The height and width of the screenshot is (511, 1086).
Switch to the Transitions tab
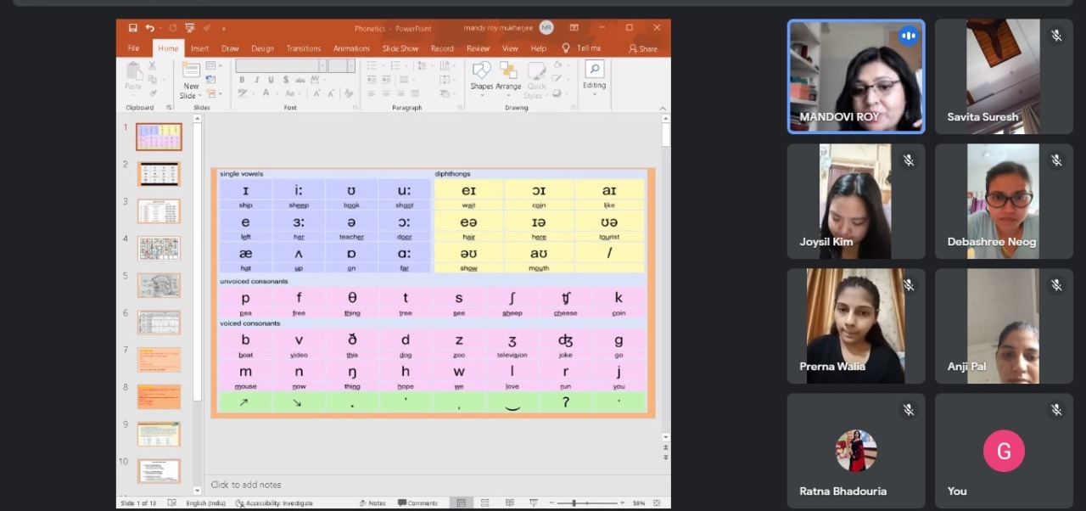pos(303,48)
